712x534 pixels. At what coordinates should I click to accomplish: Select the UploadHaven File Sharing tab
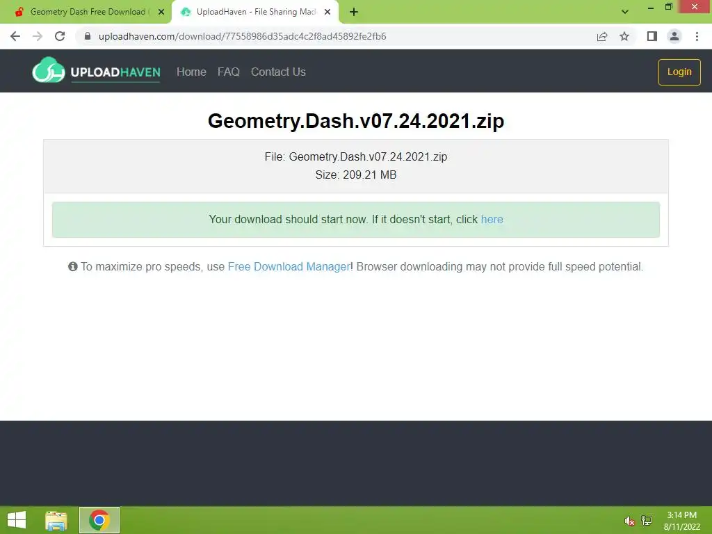254,12
